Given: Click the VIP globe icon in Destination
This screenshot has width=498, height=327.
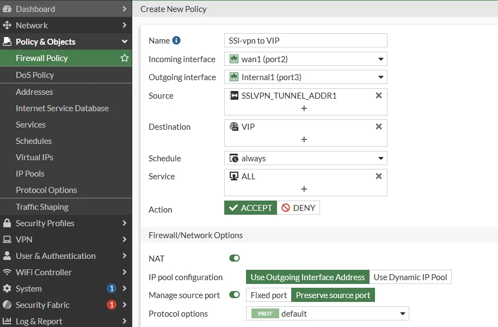Looking at the screenshot, I should click(234, 126).
